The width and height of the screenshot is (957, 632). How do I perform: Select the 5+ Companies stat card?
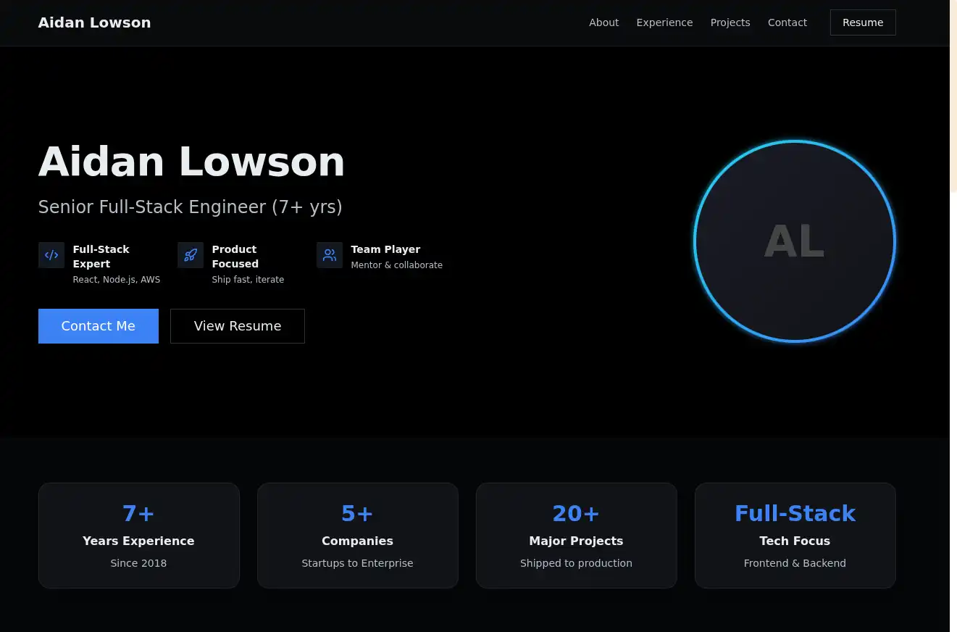(x=357, y=536)
